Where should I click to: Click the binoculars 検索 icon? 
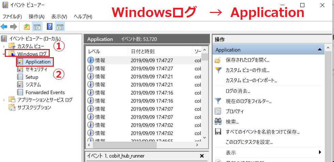click(x=218, y=121)
